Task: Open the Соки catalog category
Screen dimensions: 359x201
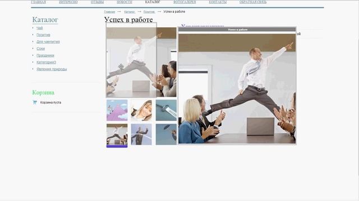Action: [40, 49]
